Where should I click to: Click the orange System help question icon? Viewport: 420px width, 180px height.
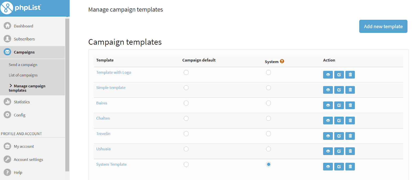[x=282, y=61]
